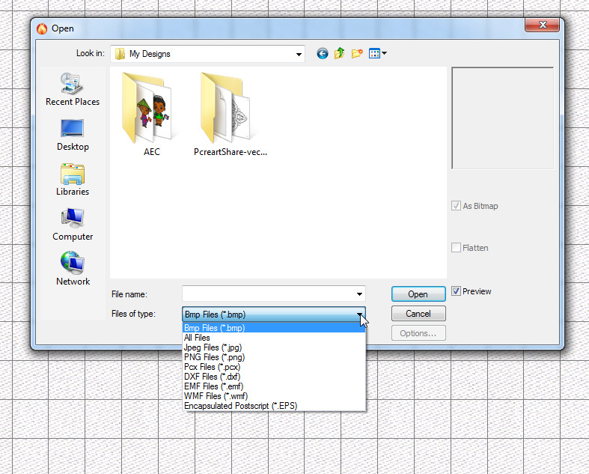Select Network in the places bar
This screenshot has height=474, width=589.
(x=73, y=269)
